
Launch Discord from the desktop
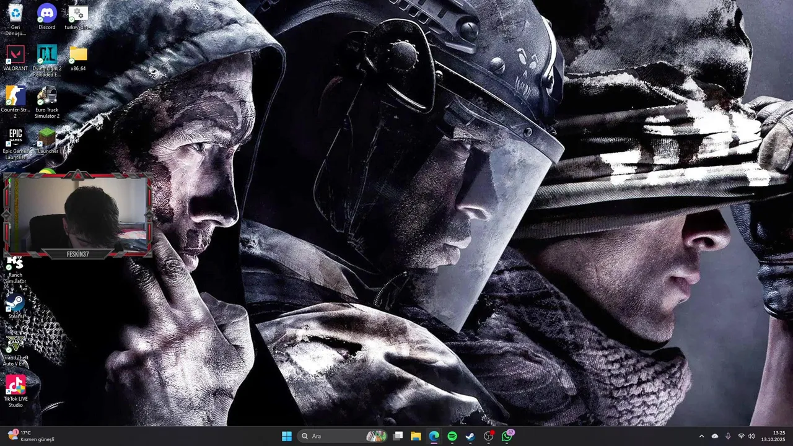click(47, 17)
